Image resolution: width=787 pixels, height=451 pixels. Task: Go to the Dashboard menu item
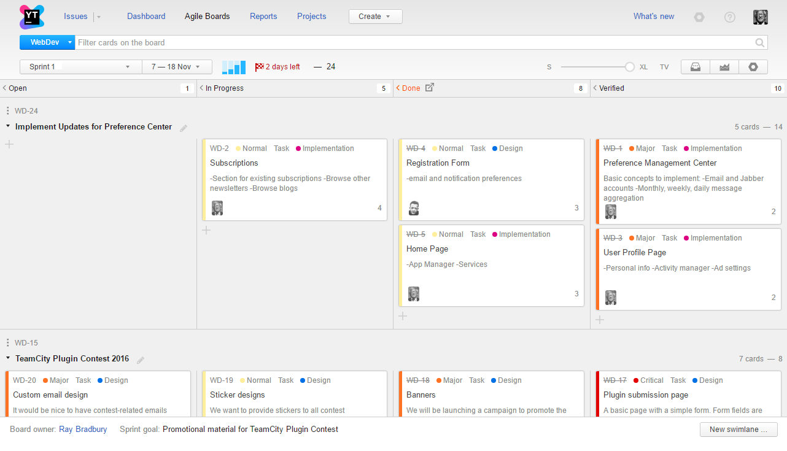146,17
